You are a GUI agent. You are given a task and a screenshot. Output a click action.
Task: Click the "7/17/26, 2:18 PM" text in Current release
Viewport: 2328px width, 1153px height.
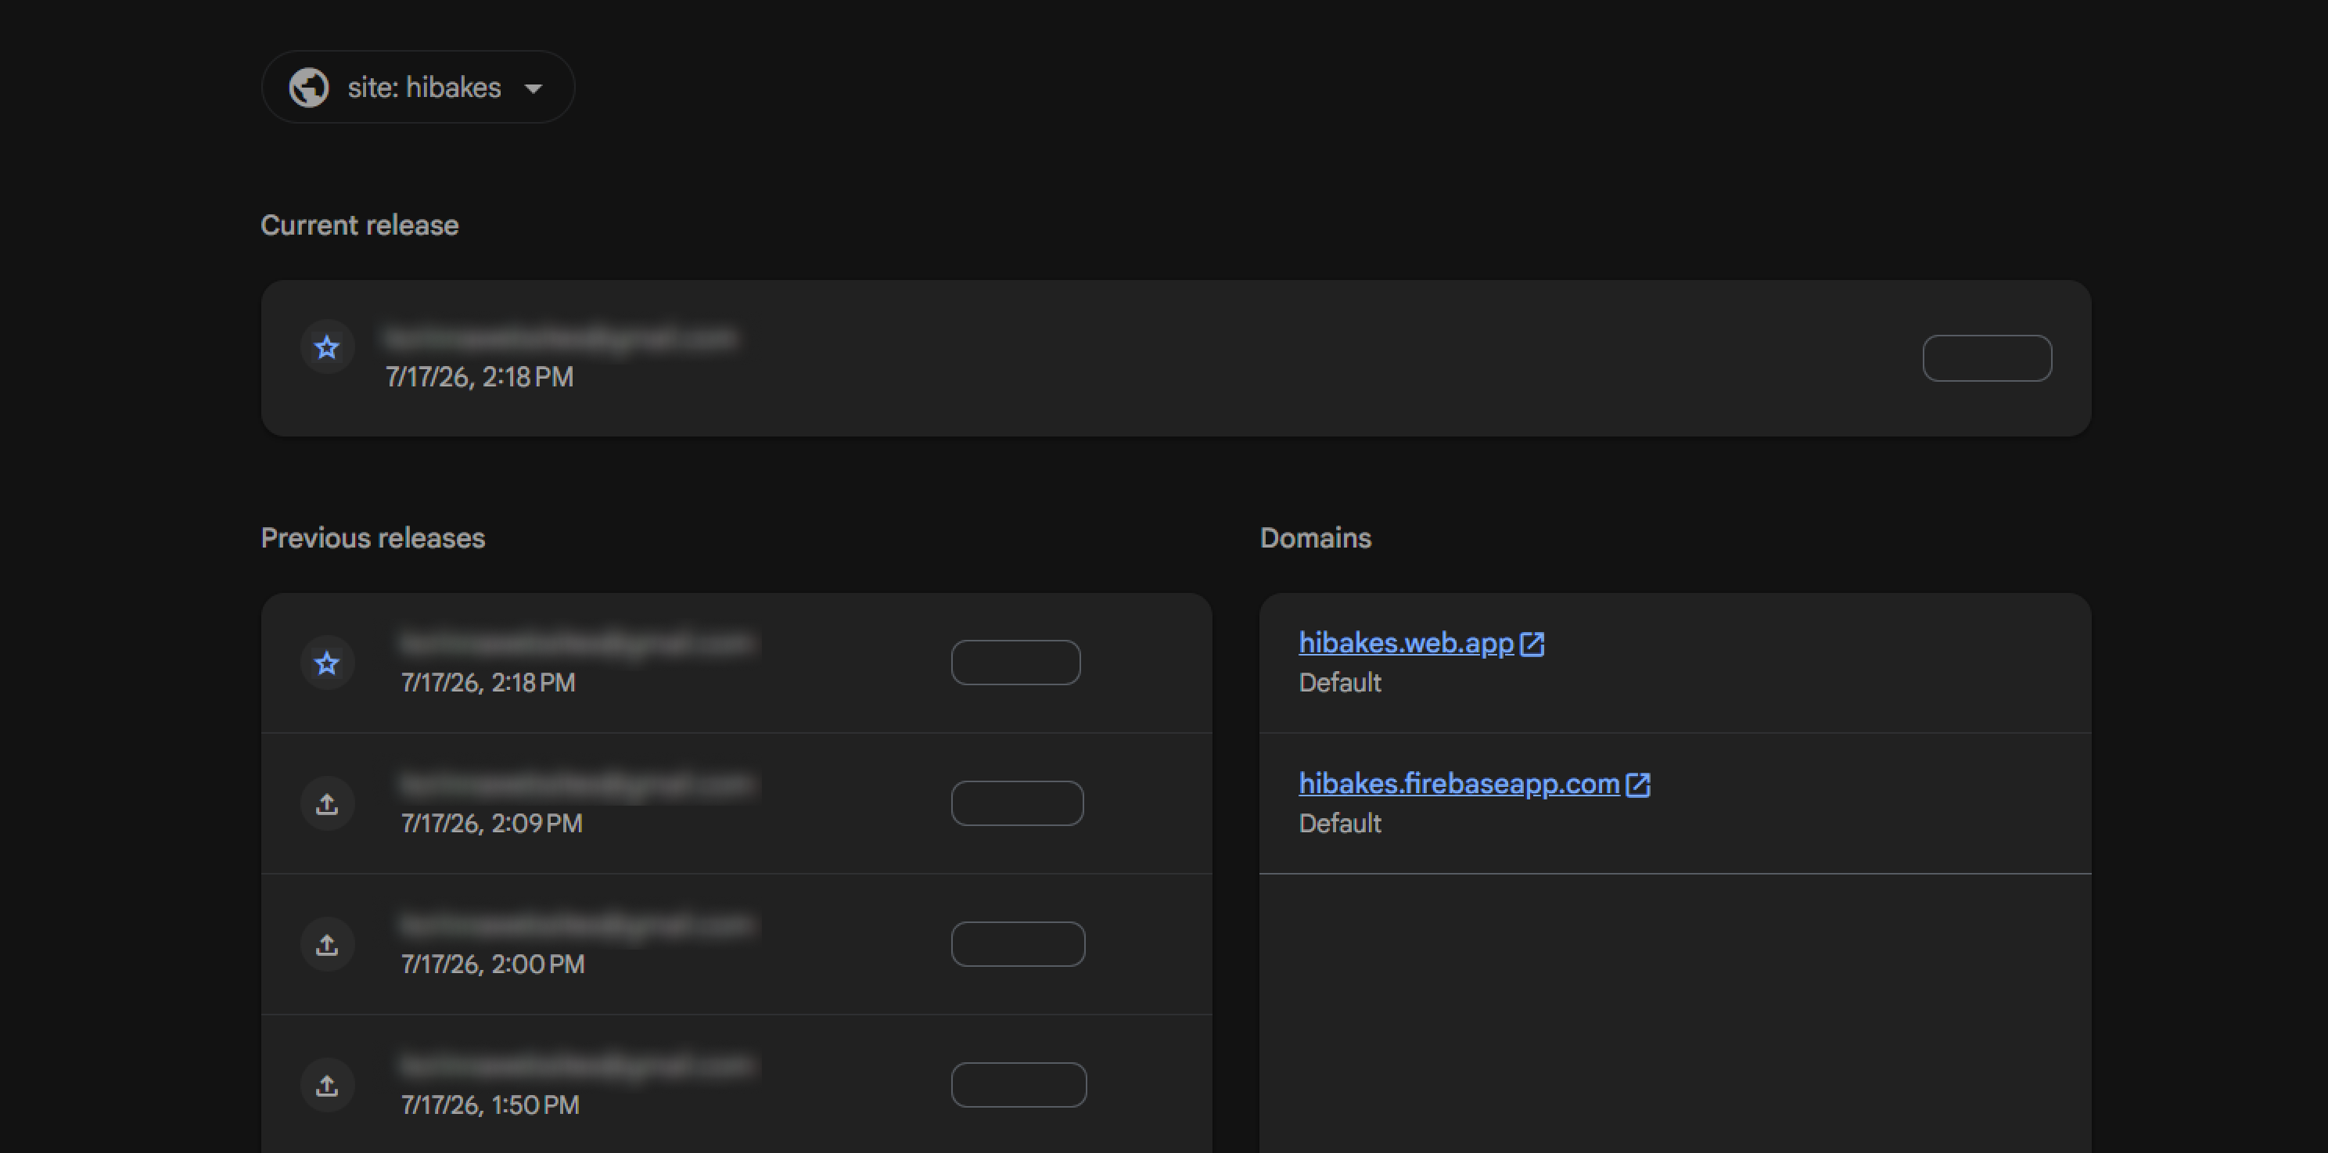480,377
